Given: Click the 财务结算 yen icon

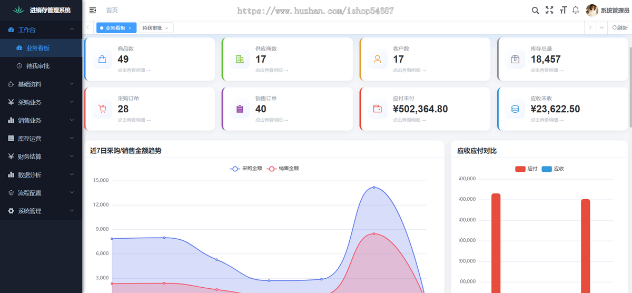Looking at the screenshot, I should [x=11, y=157].
